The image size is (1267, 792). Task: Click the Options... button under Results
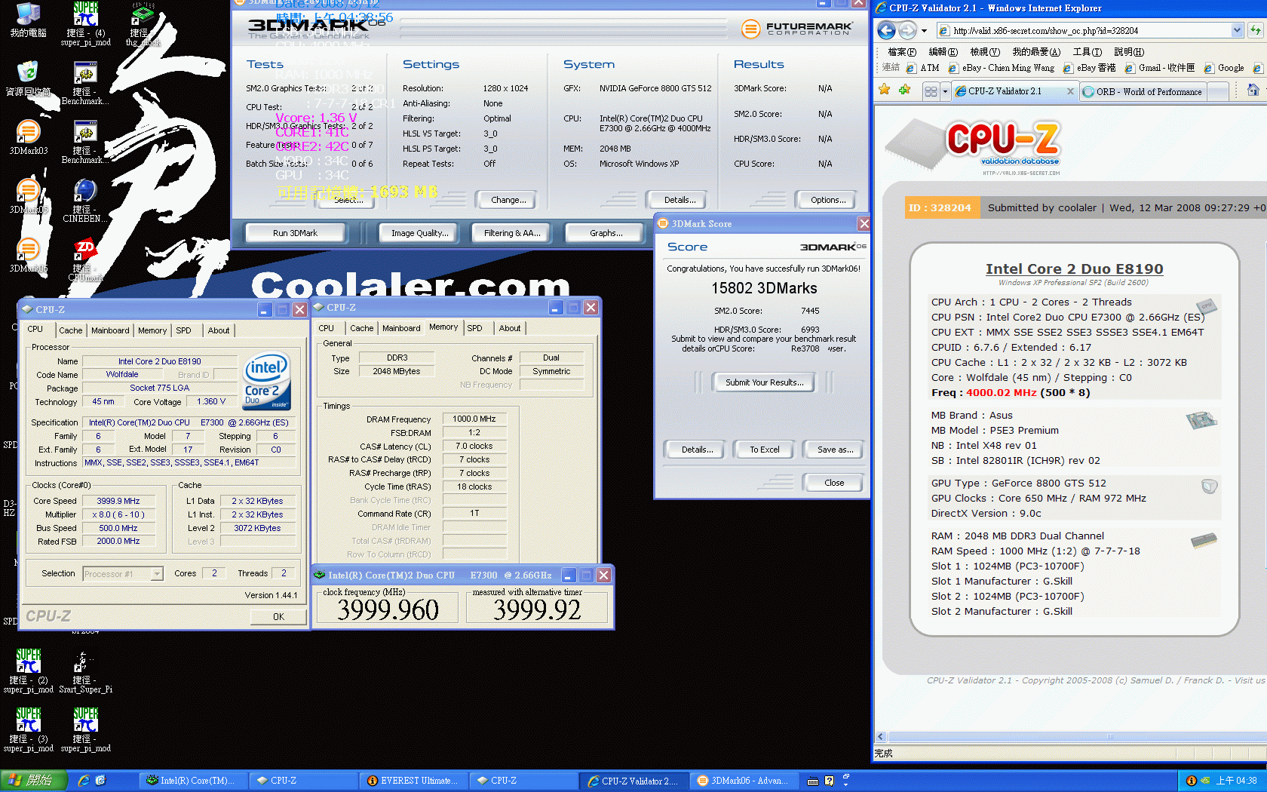828,200
